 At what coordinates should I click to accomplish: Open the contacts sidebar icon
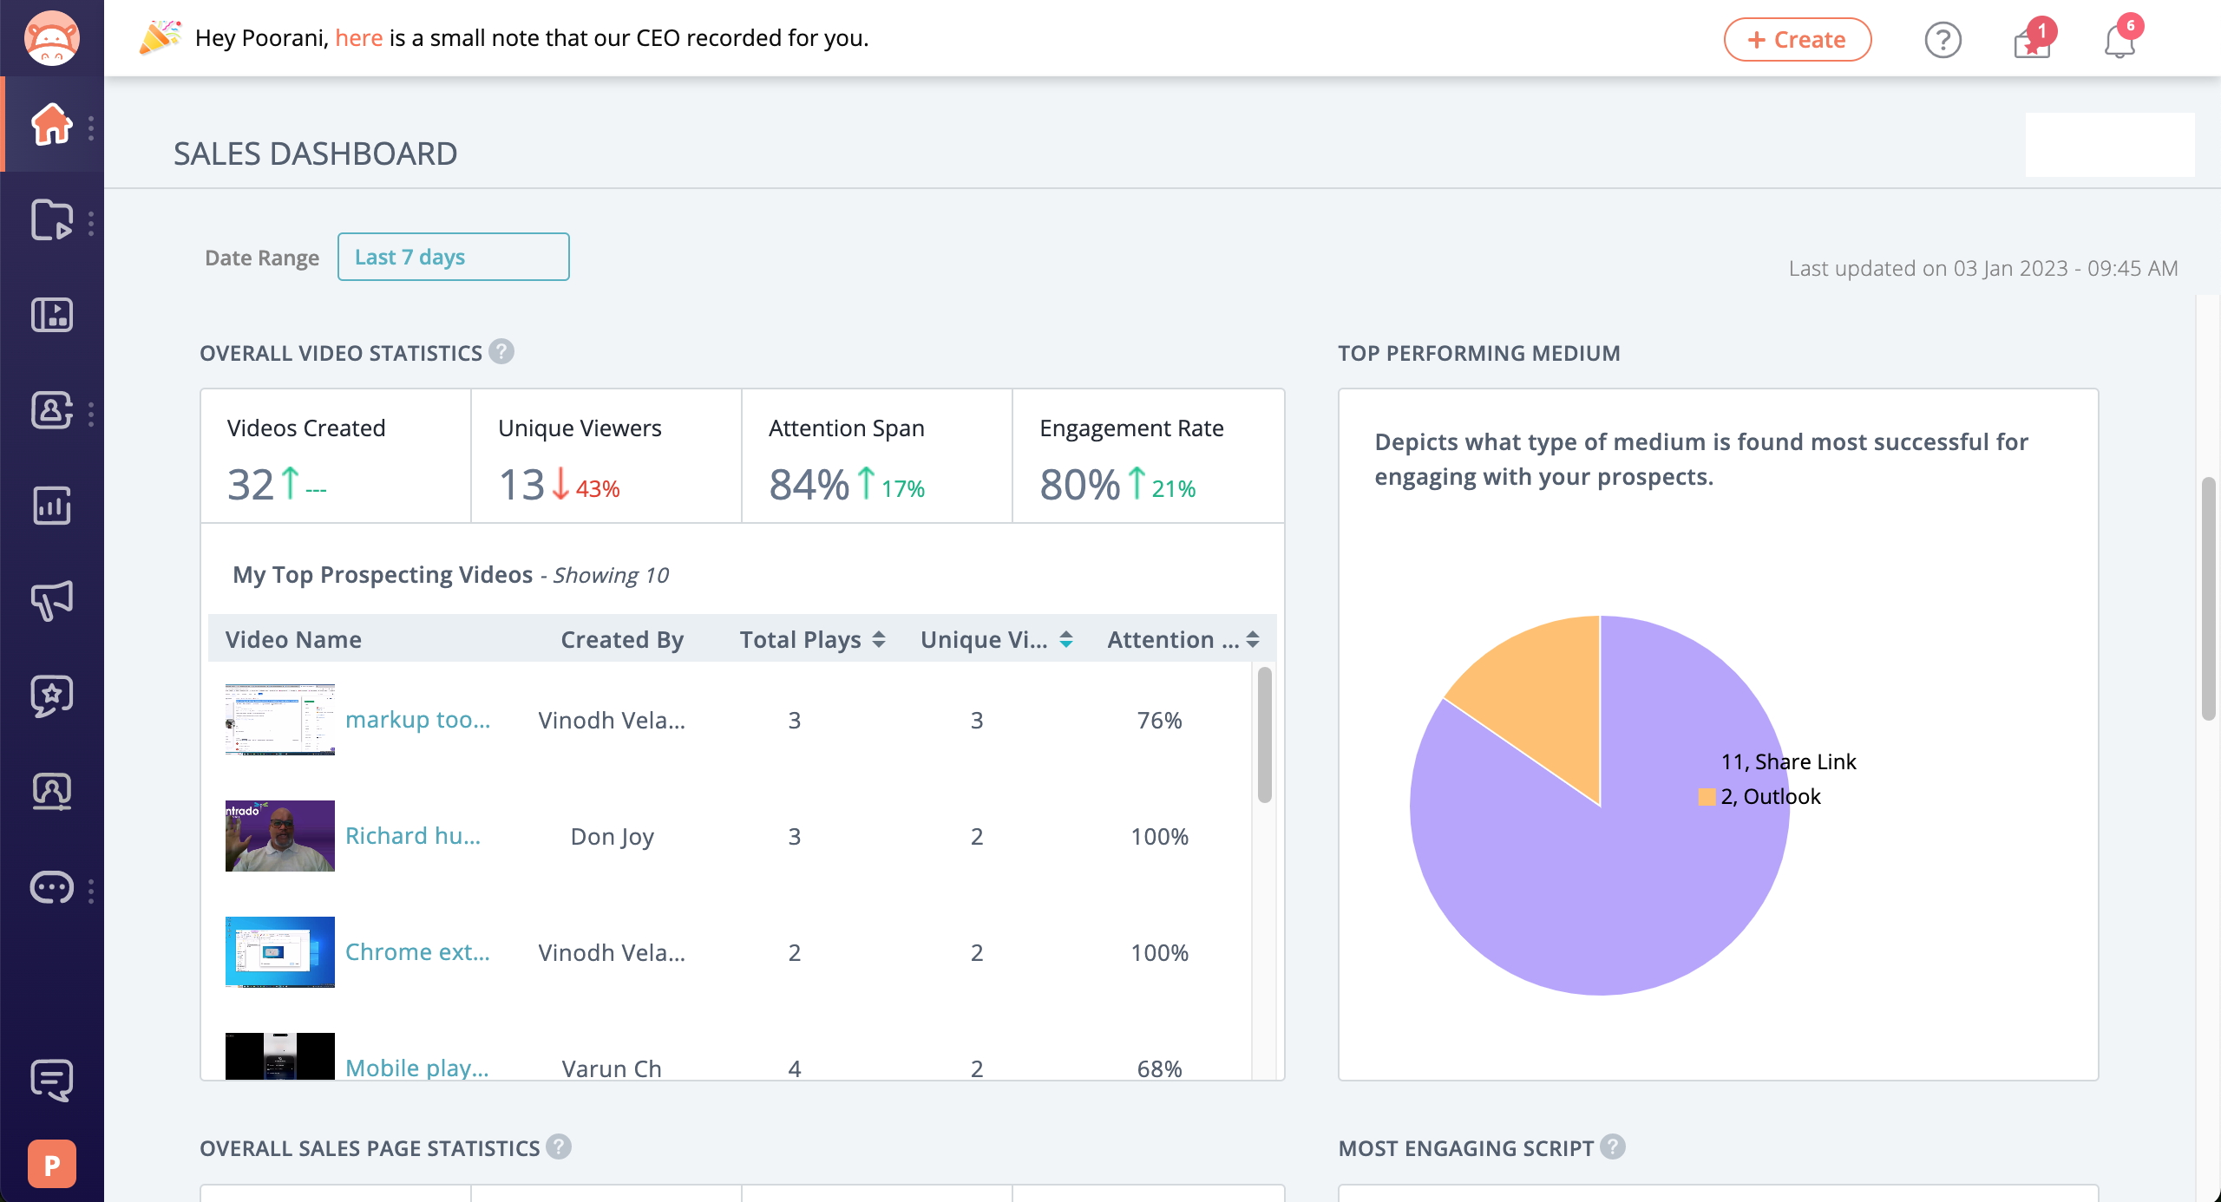pos(52,410)
